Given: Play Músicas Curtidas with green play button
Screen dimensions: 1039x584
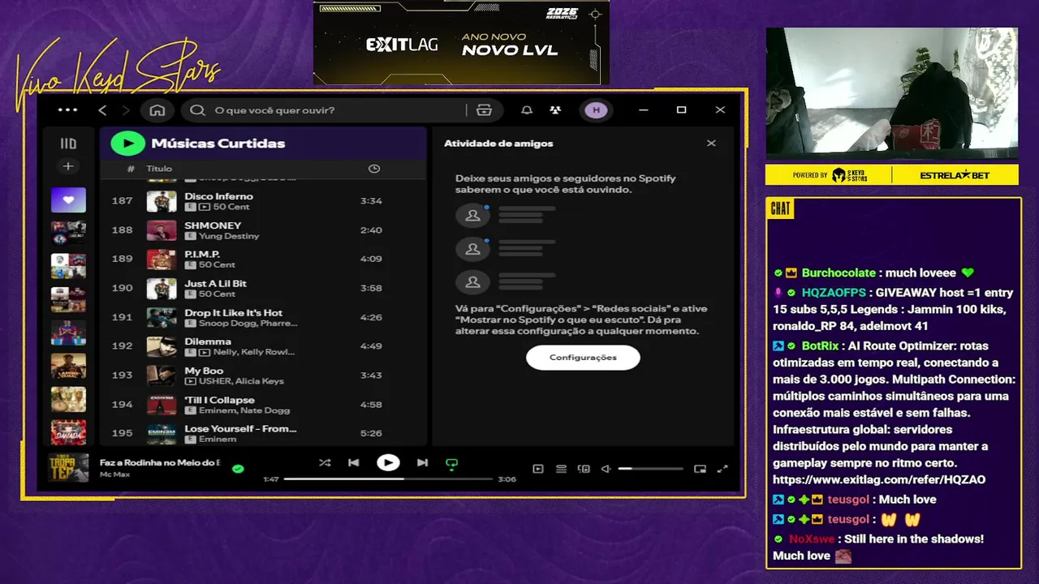Looking at the screenshot, I should 127,144.
